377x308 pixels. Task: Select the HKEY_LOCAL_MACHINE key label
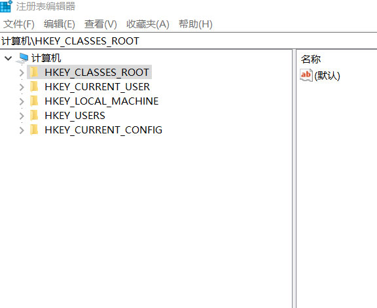point(101,101)
